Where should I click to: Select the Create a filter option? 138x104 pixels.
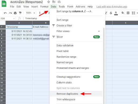coord(64,25)
